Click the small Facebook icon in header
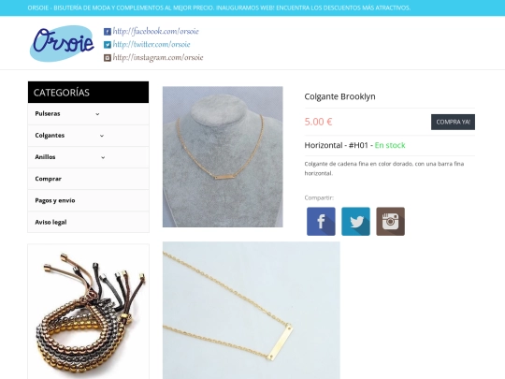The image size is (505, 379). point(108,32)
